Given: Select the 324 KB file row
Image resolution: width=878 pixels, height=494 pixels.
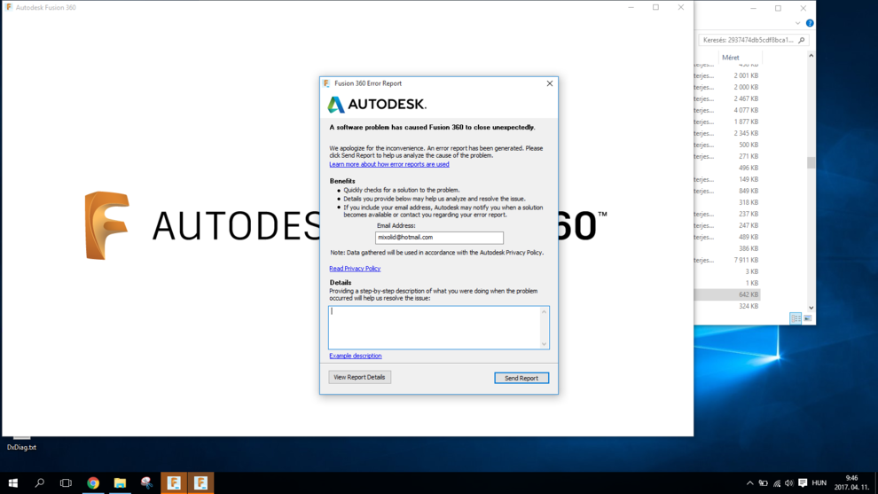Looking at the screenshot, I should click(x=727, y=306).
